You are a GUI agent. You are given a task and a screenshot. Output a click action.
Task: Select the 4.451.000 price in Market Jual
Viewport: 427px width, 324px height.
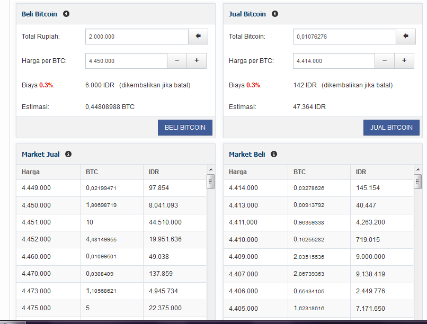[36, 222]
